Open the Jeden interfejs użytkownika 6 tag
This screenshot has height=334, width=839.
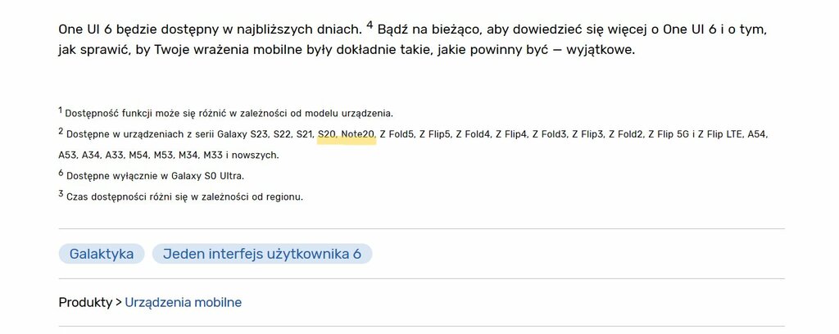262,254
